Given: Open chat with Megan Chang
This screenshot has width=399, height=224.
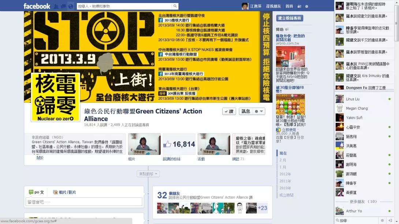Looking at the screenshot, I should [364, 109].
